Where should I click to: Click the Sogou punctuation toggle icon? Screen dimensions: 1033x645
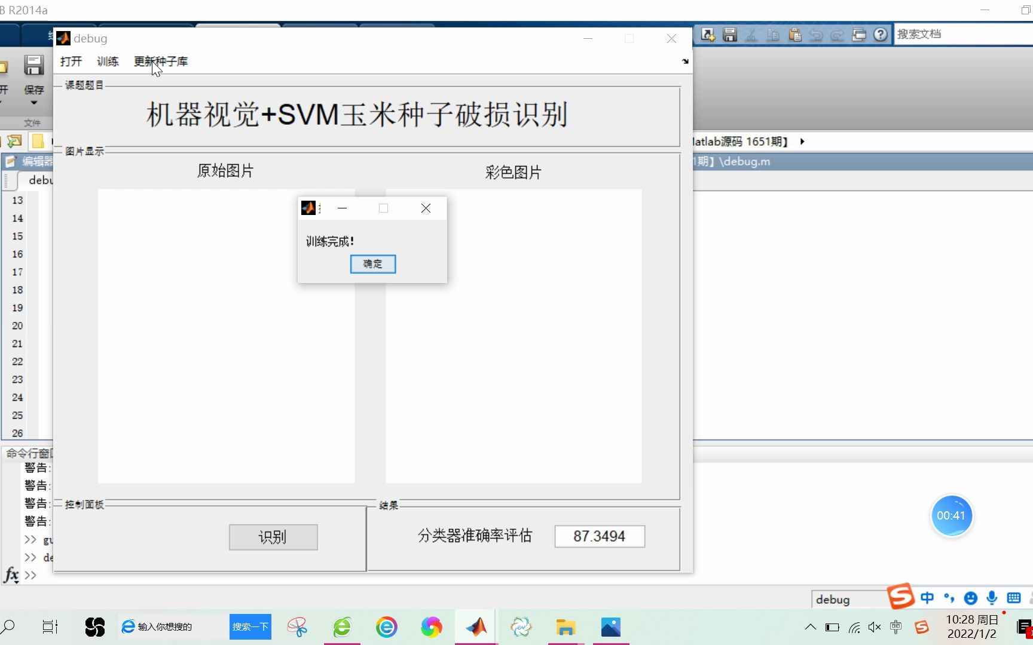(949, 598)
